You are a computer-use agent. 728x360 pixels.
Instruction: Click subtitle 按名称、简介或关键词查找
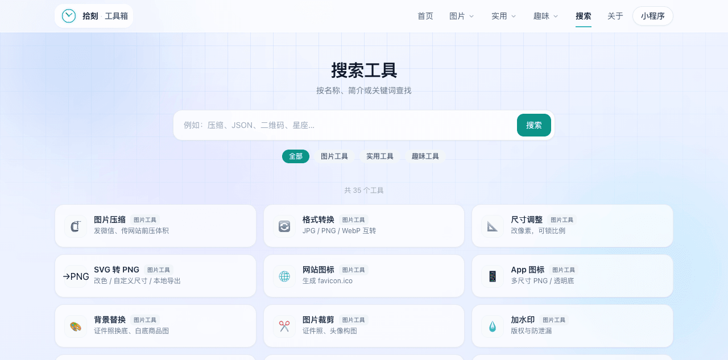click(x=364, y=90)
